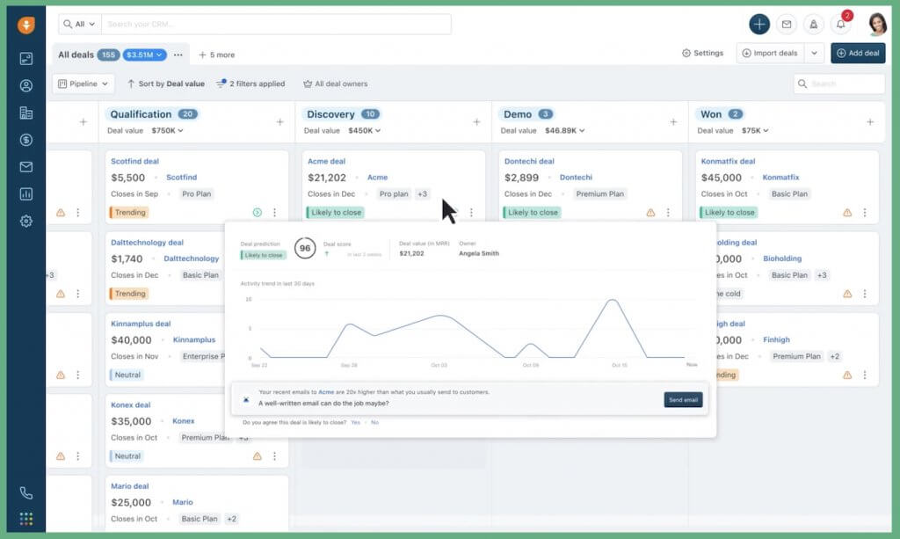Check the notification bell with red badge

click(x=839, y=24)
